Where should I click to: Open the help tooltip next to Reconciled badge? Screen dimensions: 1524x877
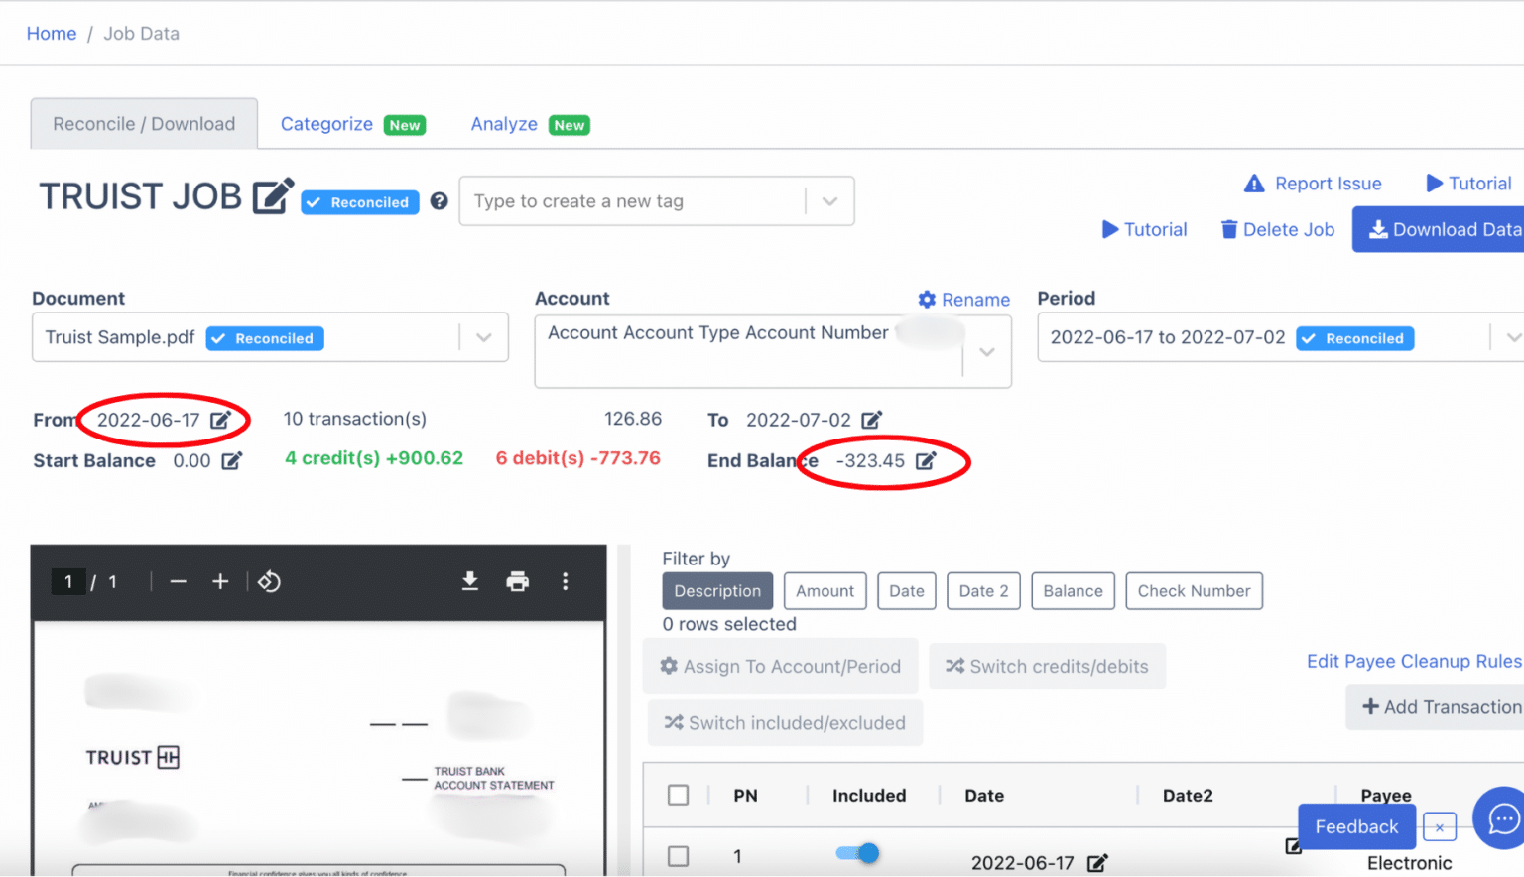(439, 200)
